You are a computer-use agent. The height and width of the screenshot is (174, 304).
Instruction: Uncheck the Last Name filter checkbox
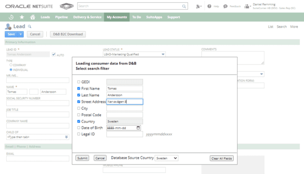pyautogui.click(x=78, y=95)
